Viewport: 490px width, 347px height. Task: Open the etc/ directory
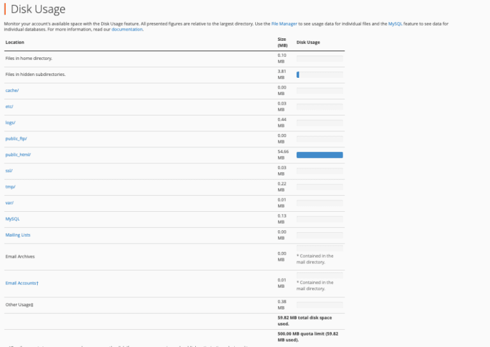pyautogui.click(x=9, y=107)
